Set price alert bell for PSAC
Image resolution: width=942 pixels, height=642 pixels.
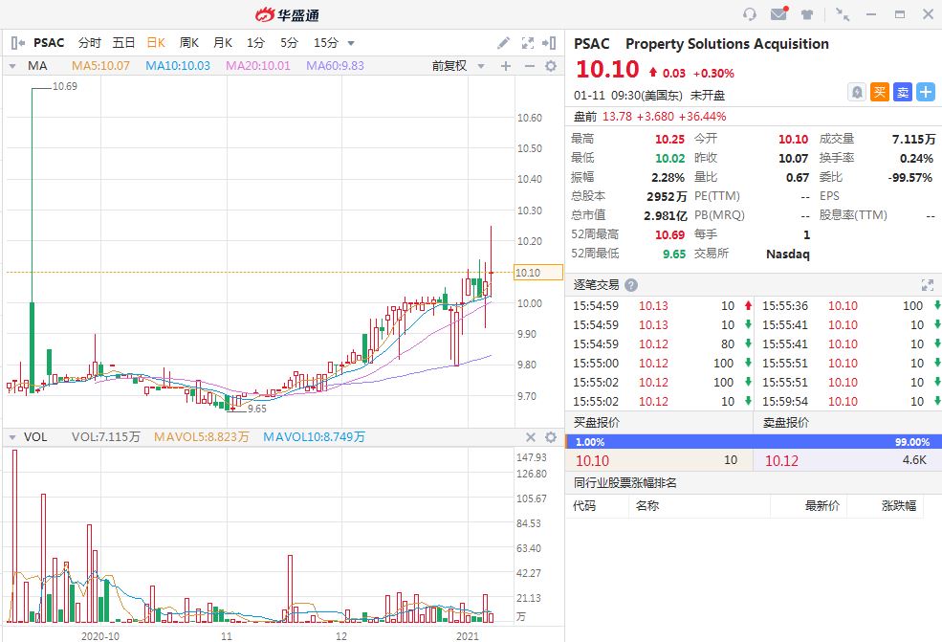tap(857, 92)
